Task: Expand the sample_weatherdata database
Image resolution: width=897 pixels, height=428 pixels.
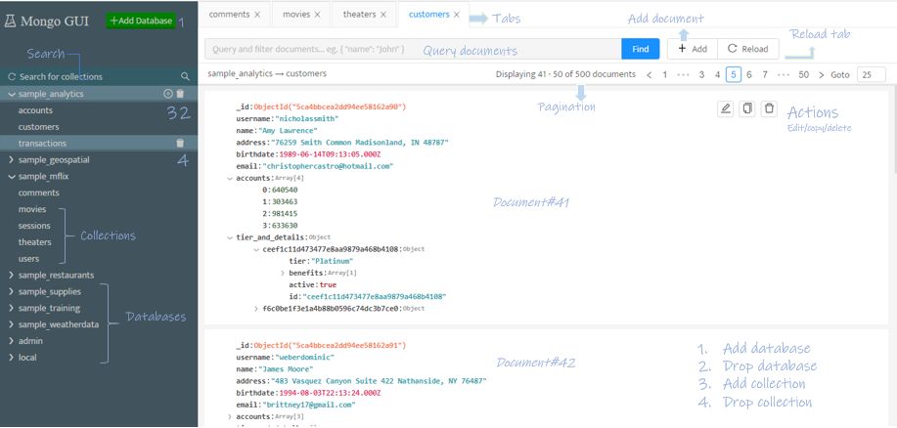Action: [12, 324]
